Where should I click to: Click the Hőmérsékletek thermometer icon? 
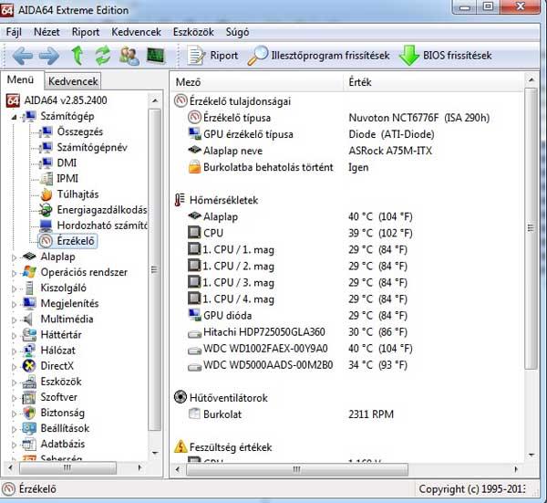point(180,200)
